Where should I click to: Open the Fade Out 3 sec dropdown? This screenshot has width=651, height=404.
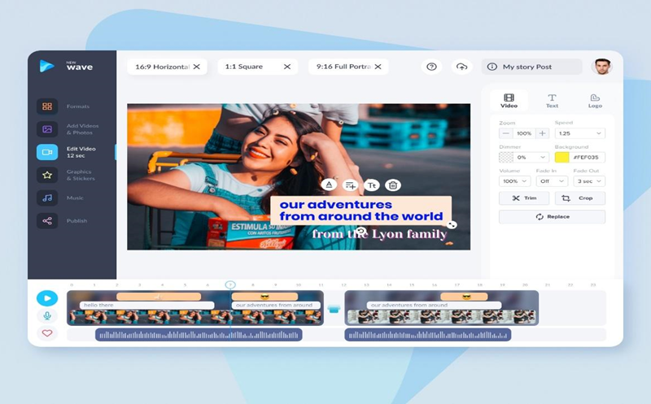pos(589,181)
